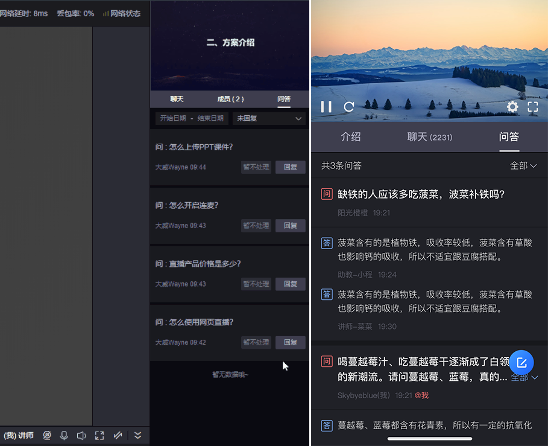This screenshot has height=446, width=548.
Task: Click the 开始日期 date input field
Action: tap(173, 118)
